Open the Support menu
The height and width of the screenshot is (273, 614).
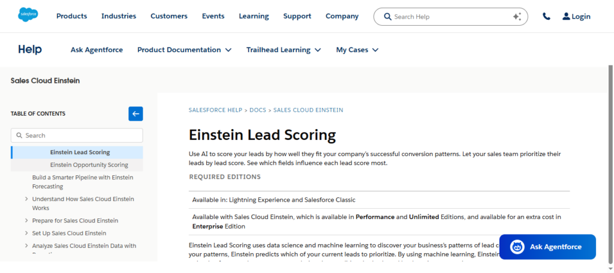pos(297,16)
